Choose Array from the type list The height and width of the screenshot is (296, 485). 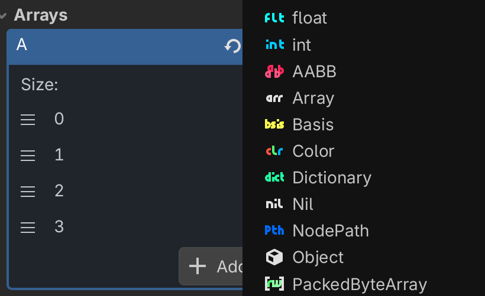313,98
